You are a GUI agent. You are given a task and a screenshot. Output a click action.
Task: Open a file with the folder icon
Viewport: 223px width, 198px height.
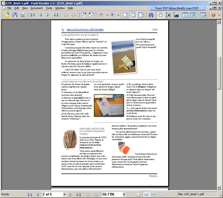(7, 15)
